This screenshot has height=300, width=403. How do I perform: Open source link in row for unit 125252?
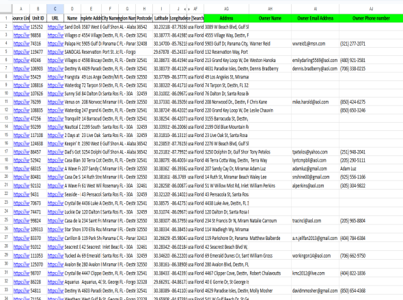pyautogui.click(x=21, y=27)
